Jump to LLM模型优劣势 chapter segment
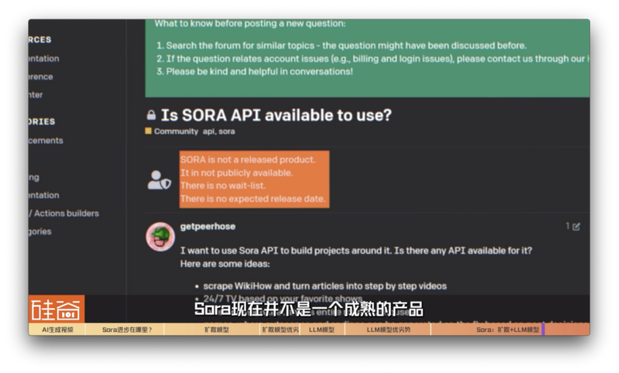619x373 pixels. pyautogui.click(x=388, y=330)
